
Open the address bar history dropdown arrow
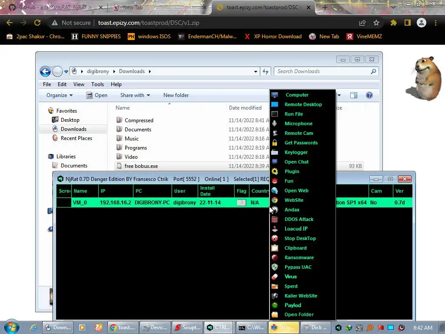256,72
